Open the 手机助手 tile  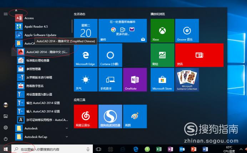click(x=110, y=80)
